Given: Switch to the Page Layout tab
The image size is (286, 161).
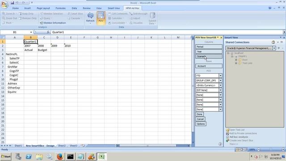Looking at the screenshot, I should pos(43,8).
